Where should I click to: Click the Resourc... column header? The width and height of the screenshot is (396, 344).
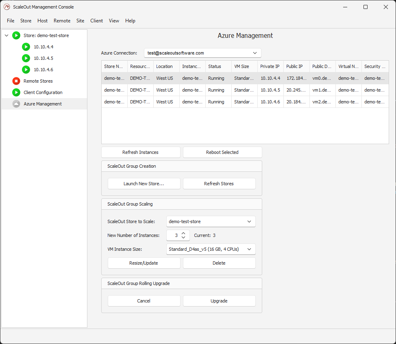point(140,66)
